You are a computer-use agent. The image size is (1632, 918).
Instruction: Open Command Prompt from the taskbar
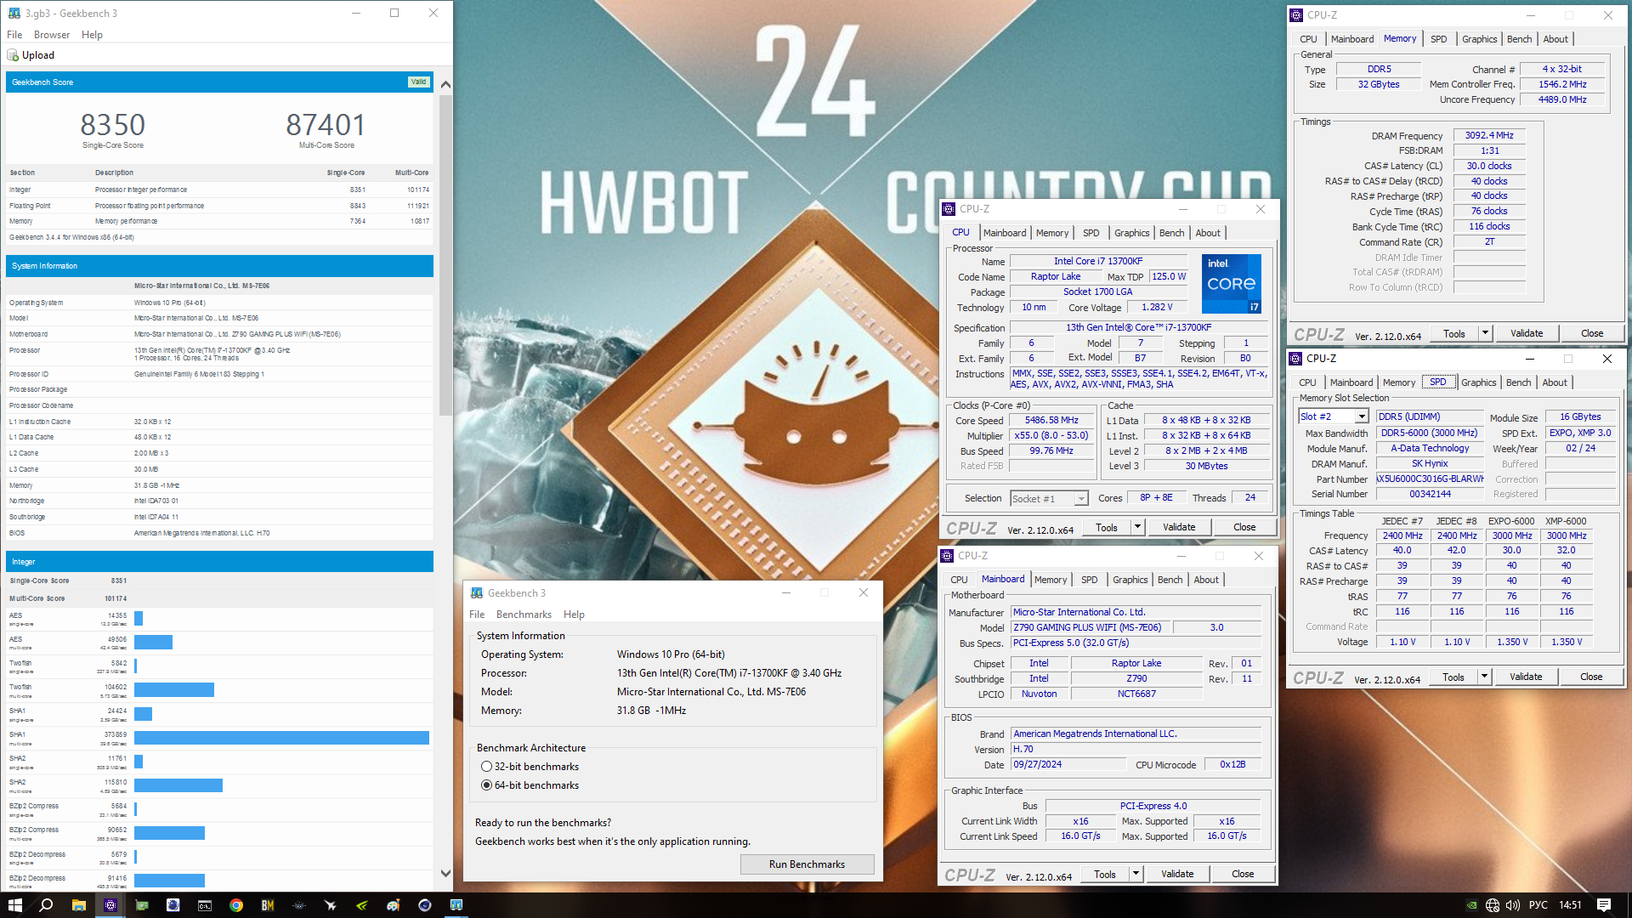[205, 905]
